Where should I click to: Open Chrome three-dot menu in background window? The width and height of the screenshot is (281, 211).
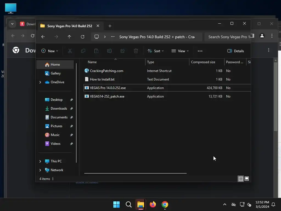point(272,36)
